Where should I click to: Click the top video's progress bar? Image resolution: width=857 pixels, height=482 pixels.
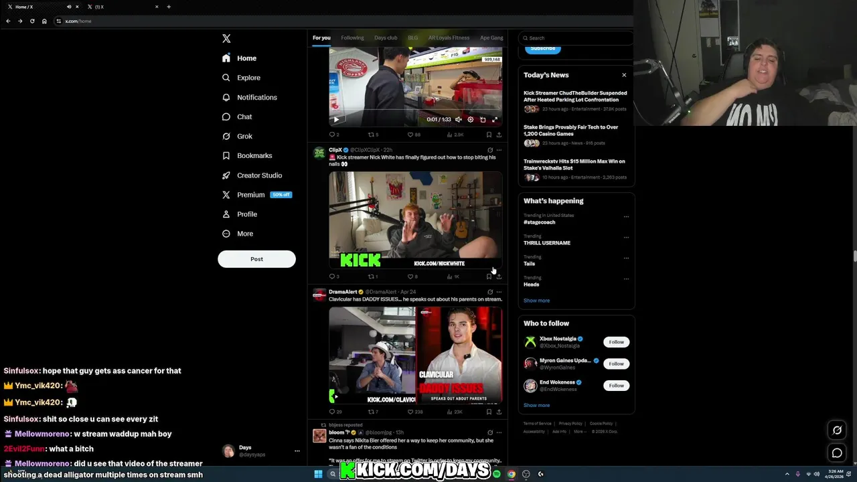pos(415,111)
